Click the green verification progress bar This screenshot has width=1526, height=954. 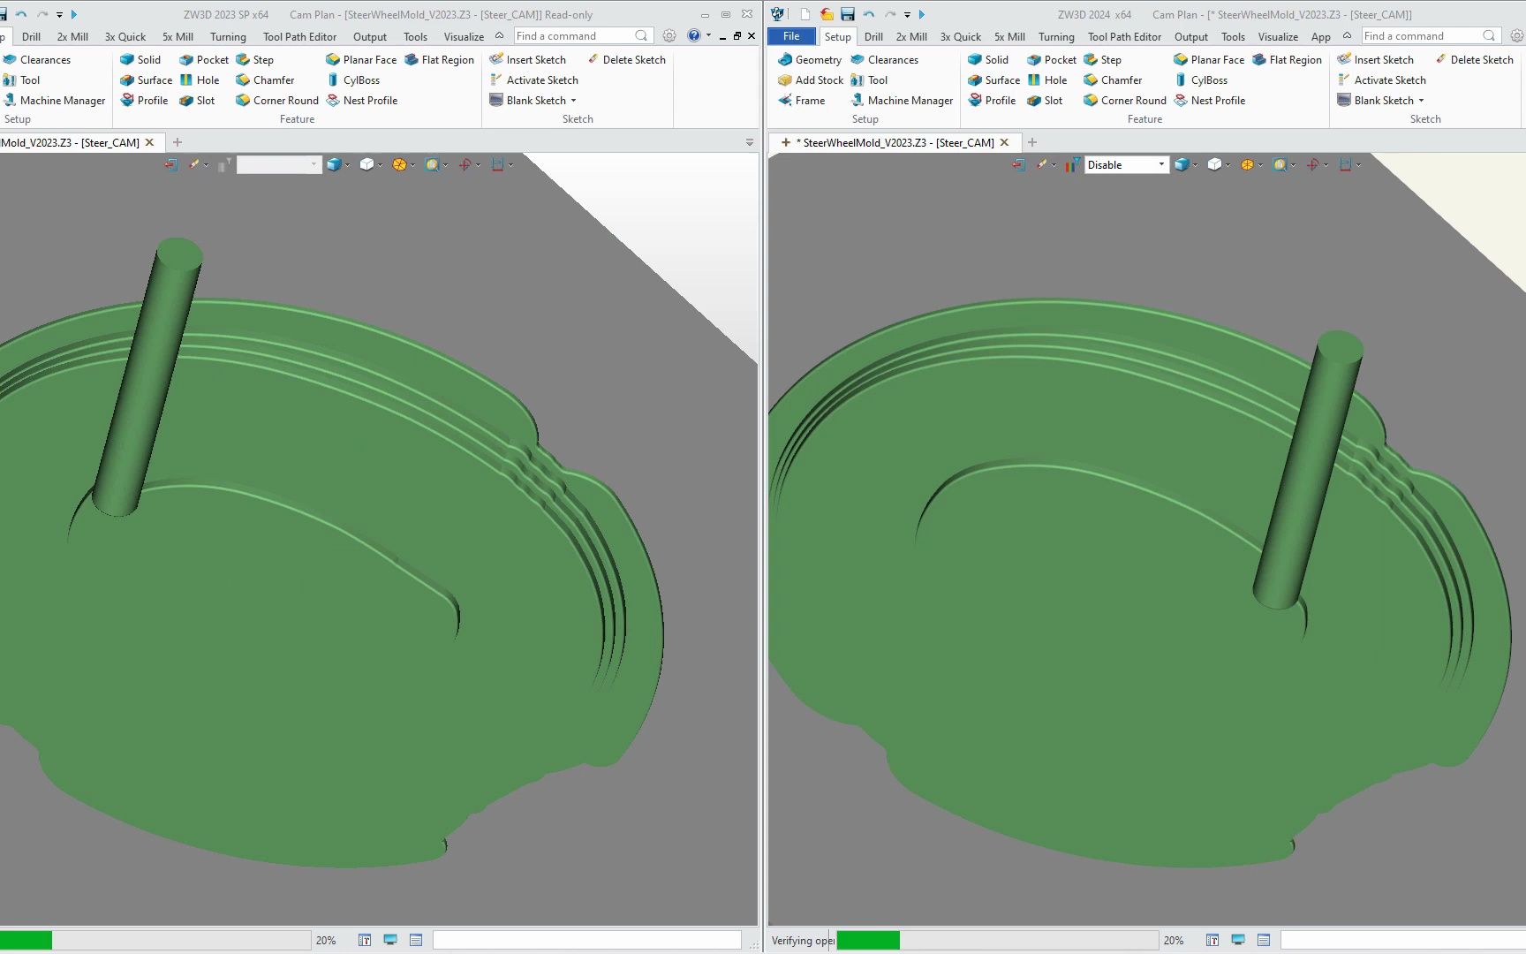868,940
